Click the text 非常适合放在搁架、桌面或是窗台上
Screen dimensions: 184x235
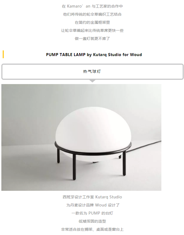pyautogui.click(x=92, y=229)
